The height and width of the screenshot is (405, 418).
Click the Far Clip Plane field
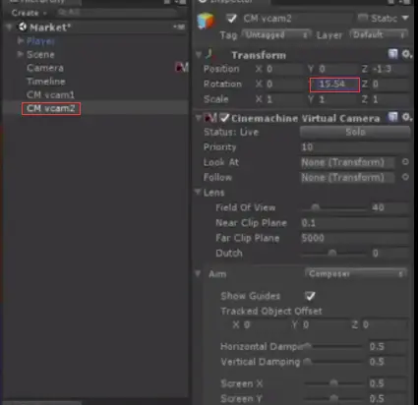point(355,238)
